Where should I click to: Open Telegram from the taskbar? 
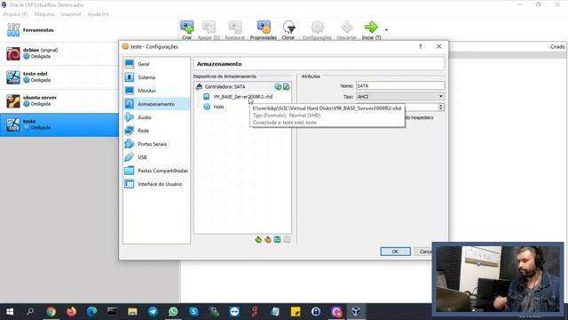tap(153, 312)
